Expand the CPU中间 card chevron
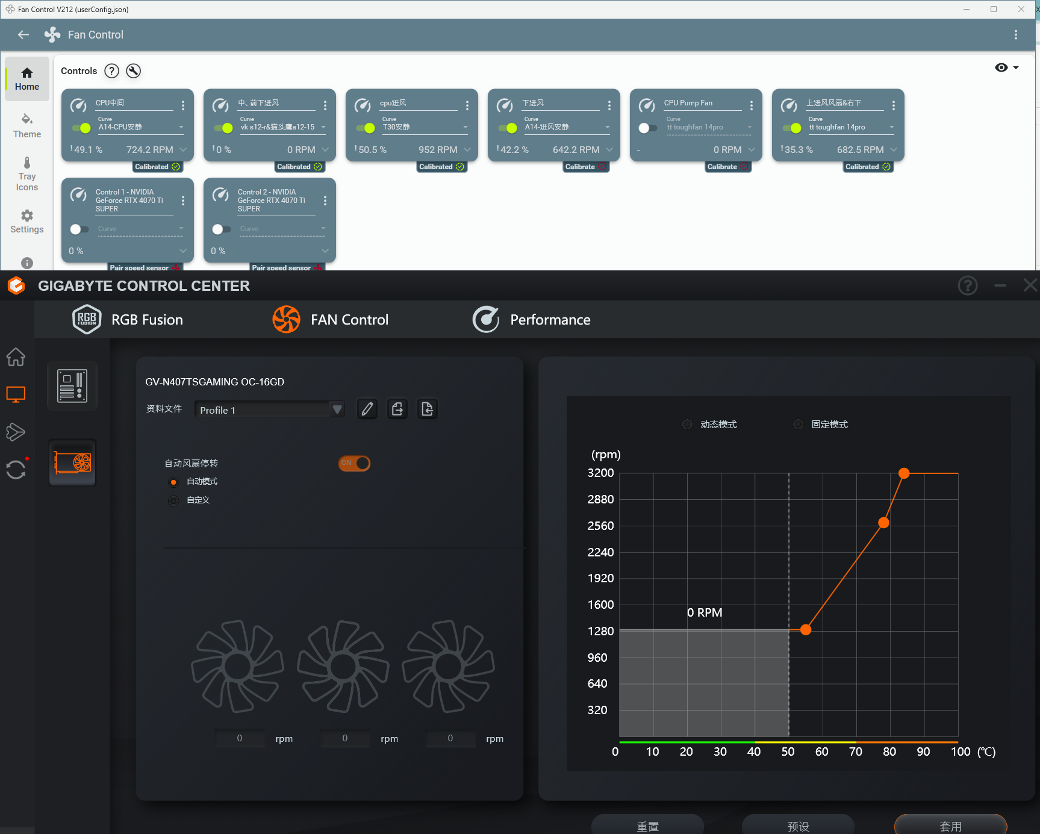 (183, 149)
